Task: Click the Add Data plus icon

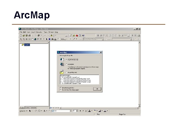Action: (51, 35)
